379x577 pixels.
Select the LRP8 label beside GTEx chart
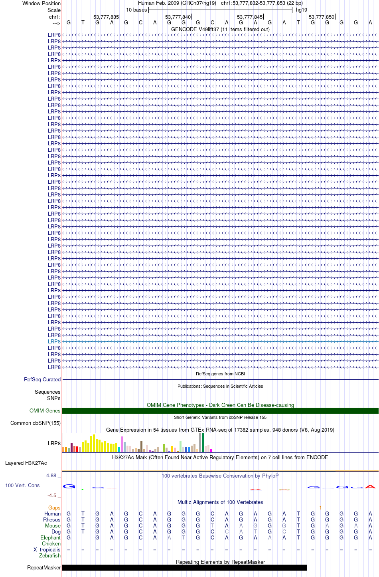click(x=54, y=443)
